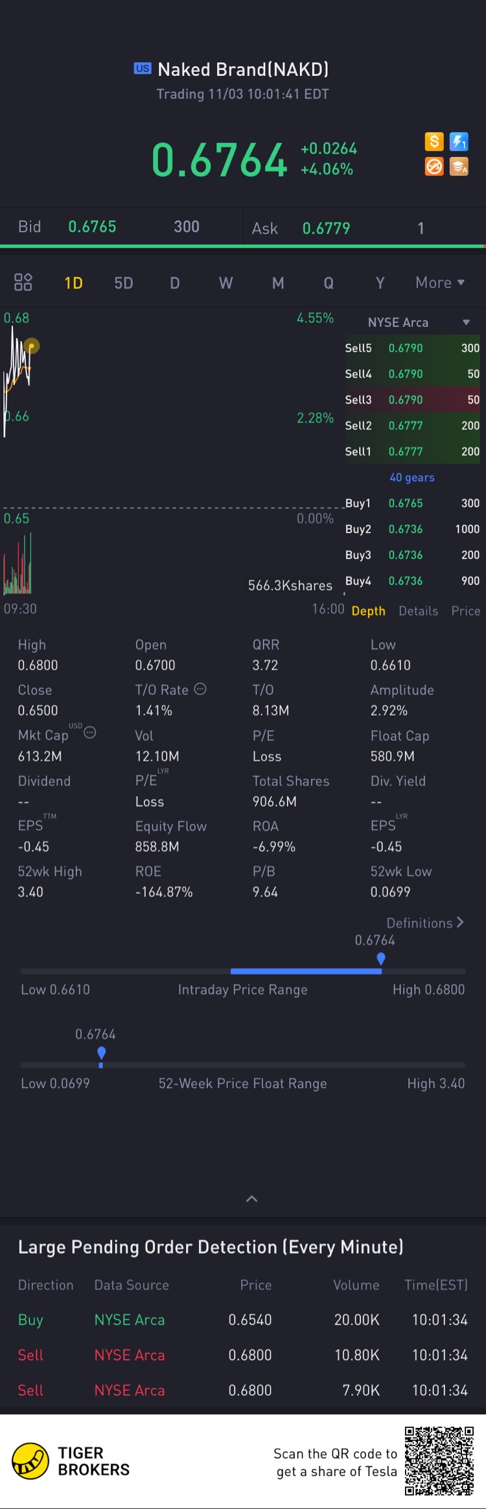Tap the Sell pending order with 10.80K volume
Viewport: 486px width, 1509px height.
pyautogui.click(x=243, y=1355)
